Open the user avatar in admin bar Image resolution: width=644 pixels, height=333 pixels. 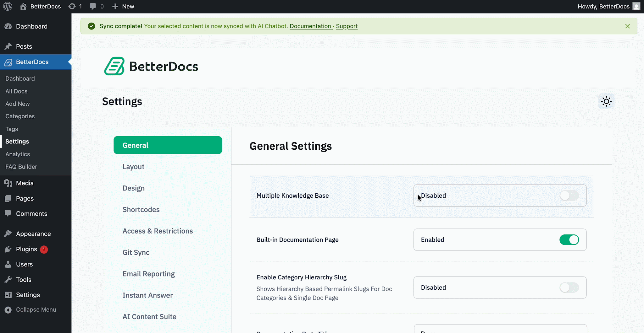(636, 6)
